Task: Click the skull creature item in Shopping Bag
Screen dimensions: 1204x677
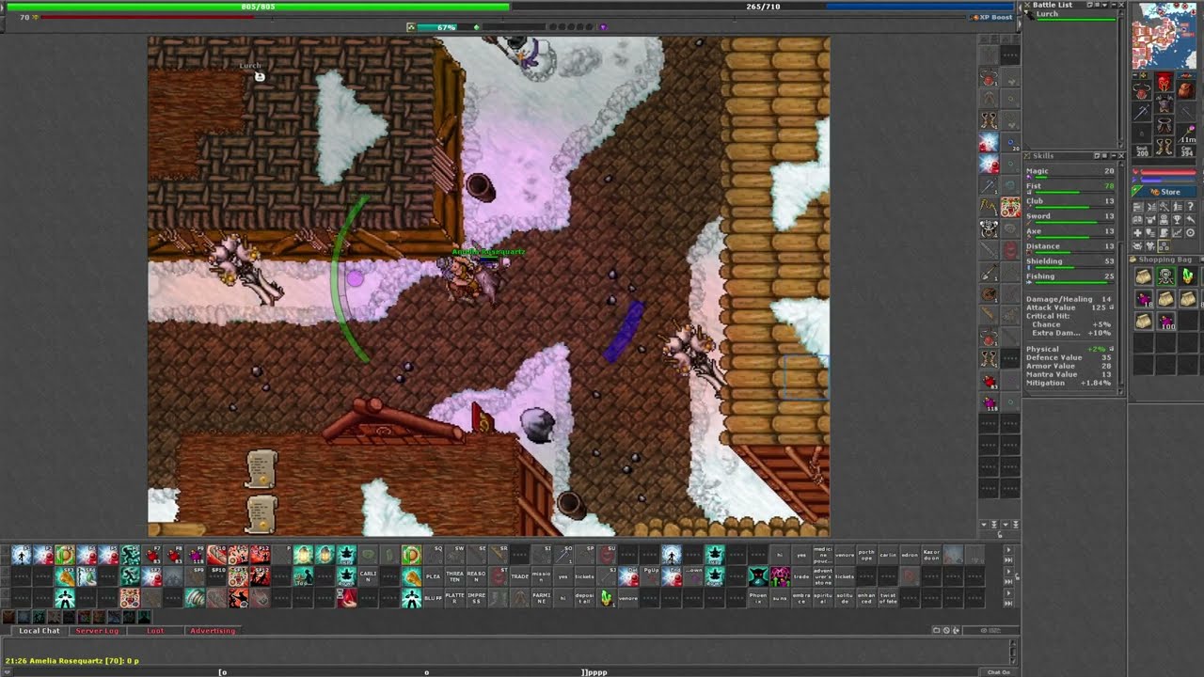Action: (x=1164, y=275)
